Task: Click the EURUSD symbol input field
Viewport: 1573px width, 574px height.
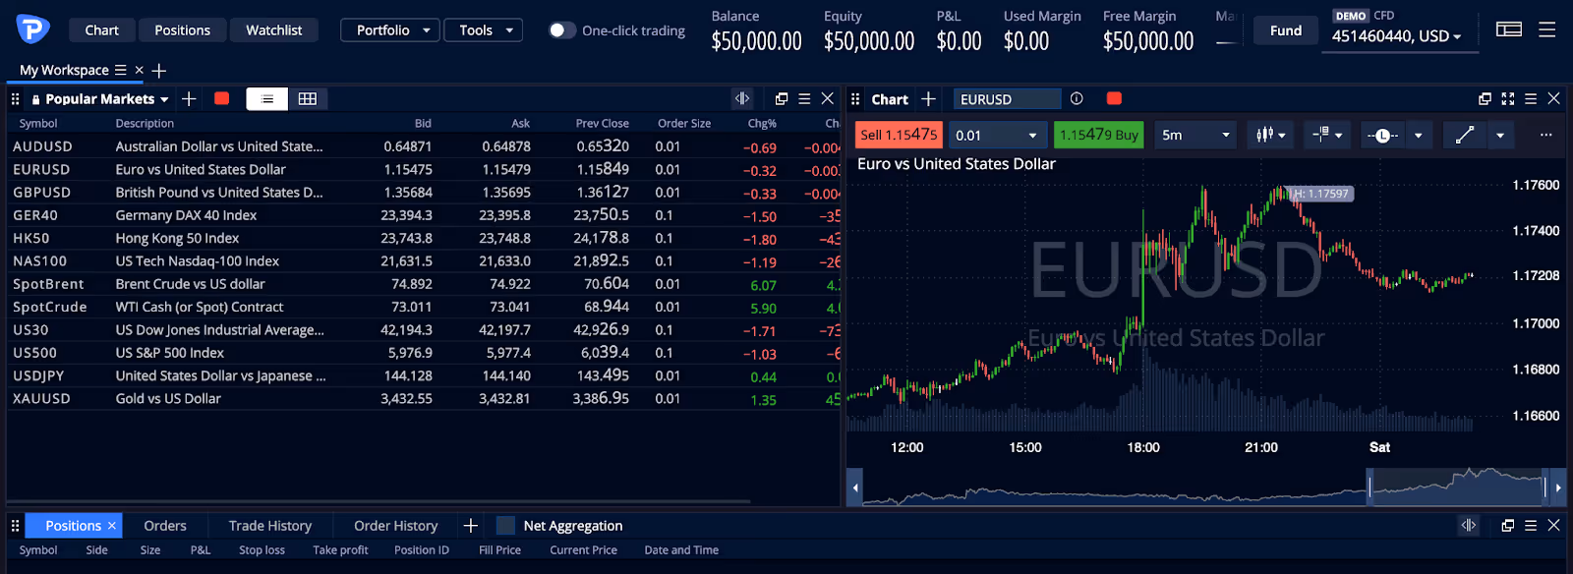Action: 1007,99
